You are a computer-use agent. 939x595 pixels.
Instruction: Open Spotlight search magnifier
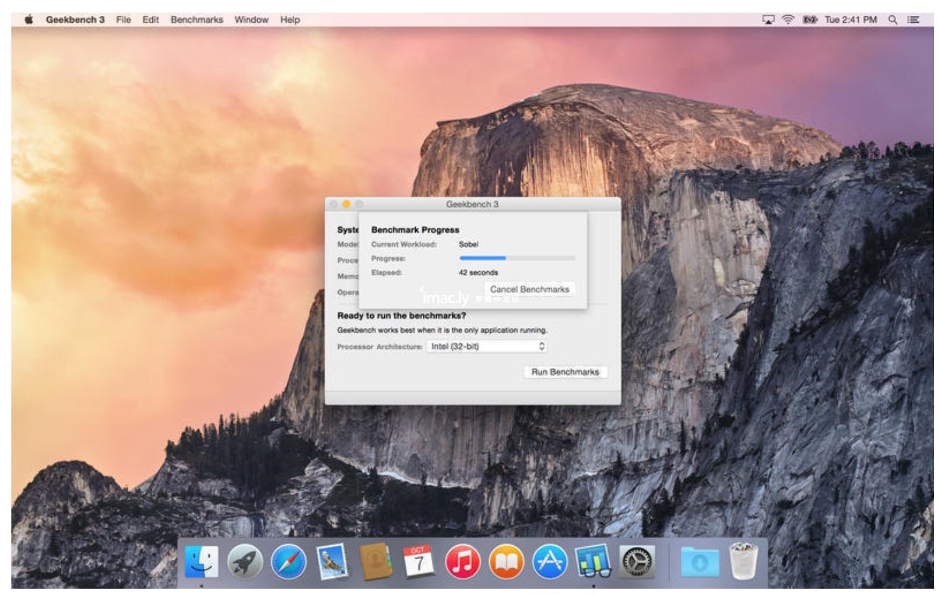coord(893,20)
